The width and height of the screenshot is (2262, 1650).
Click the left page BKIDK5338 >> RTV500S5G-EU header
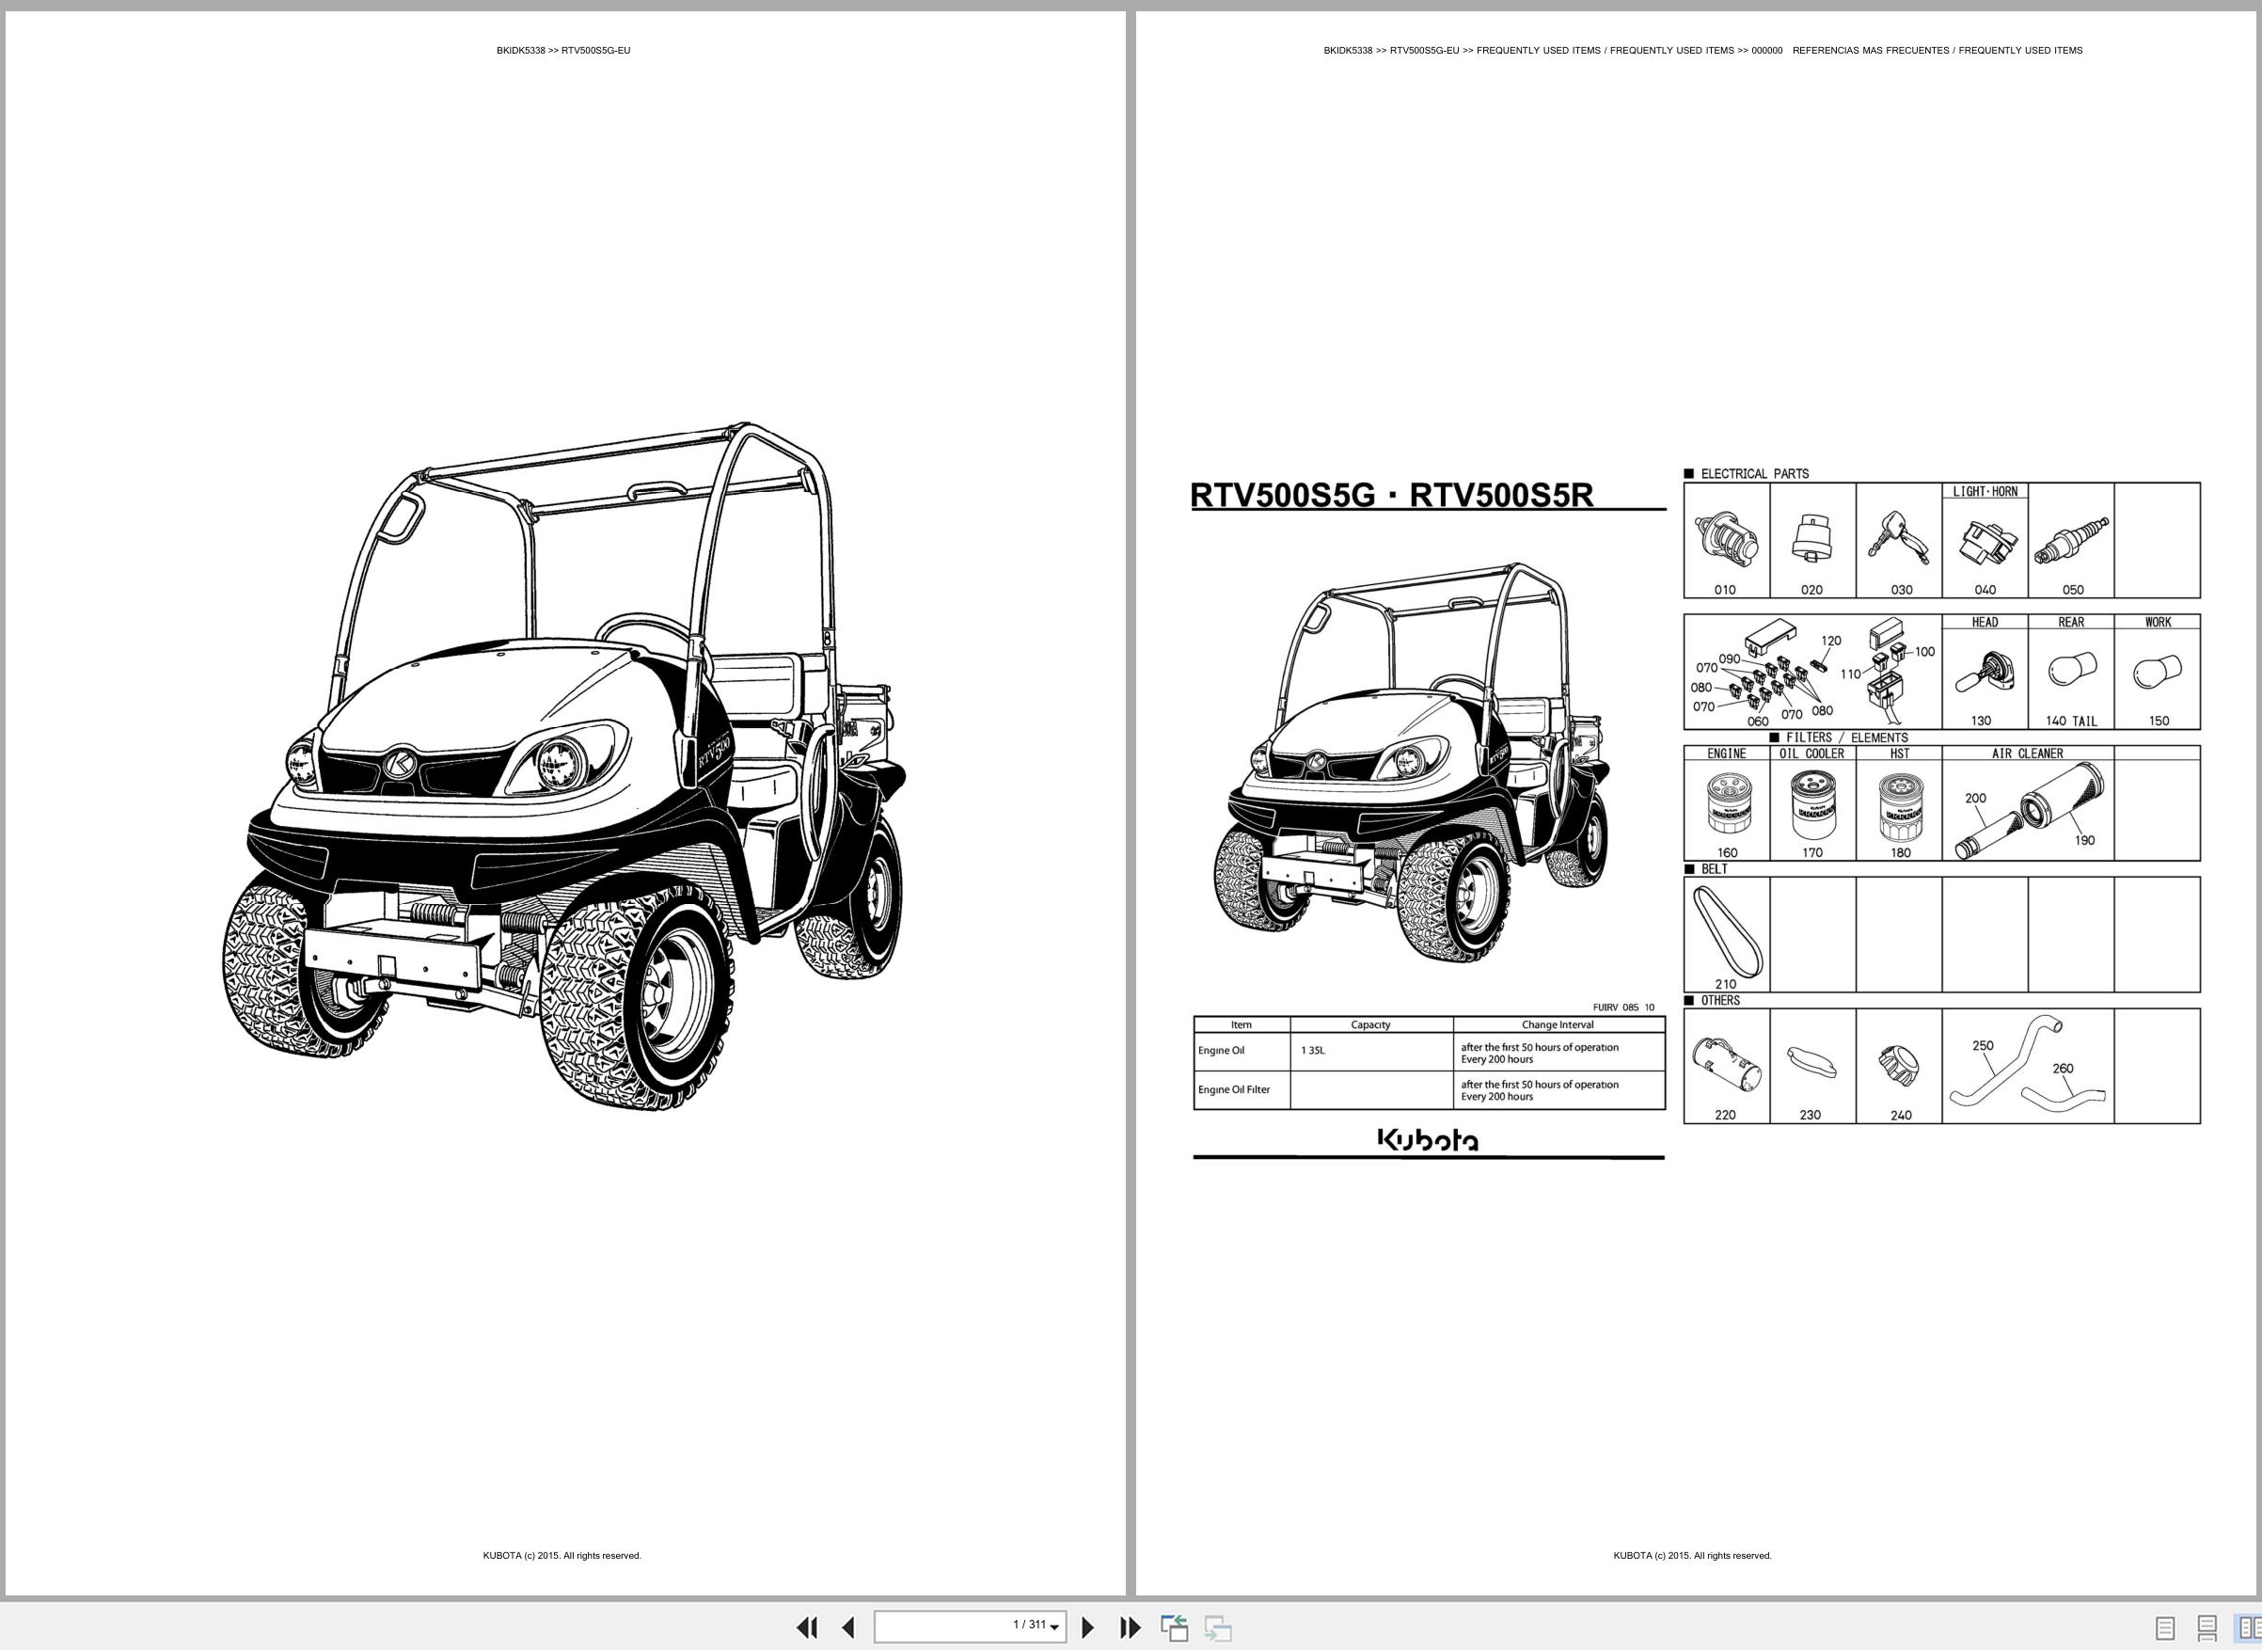[x=563, y=51]
